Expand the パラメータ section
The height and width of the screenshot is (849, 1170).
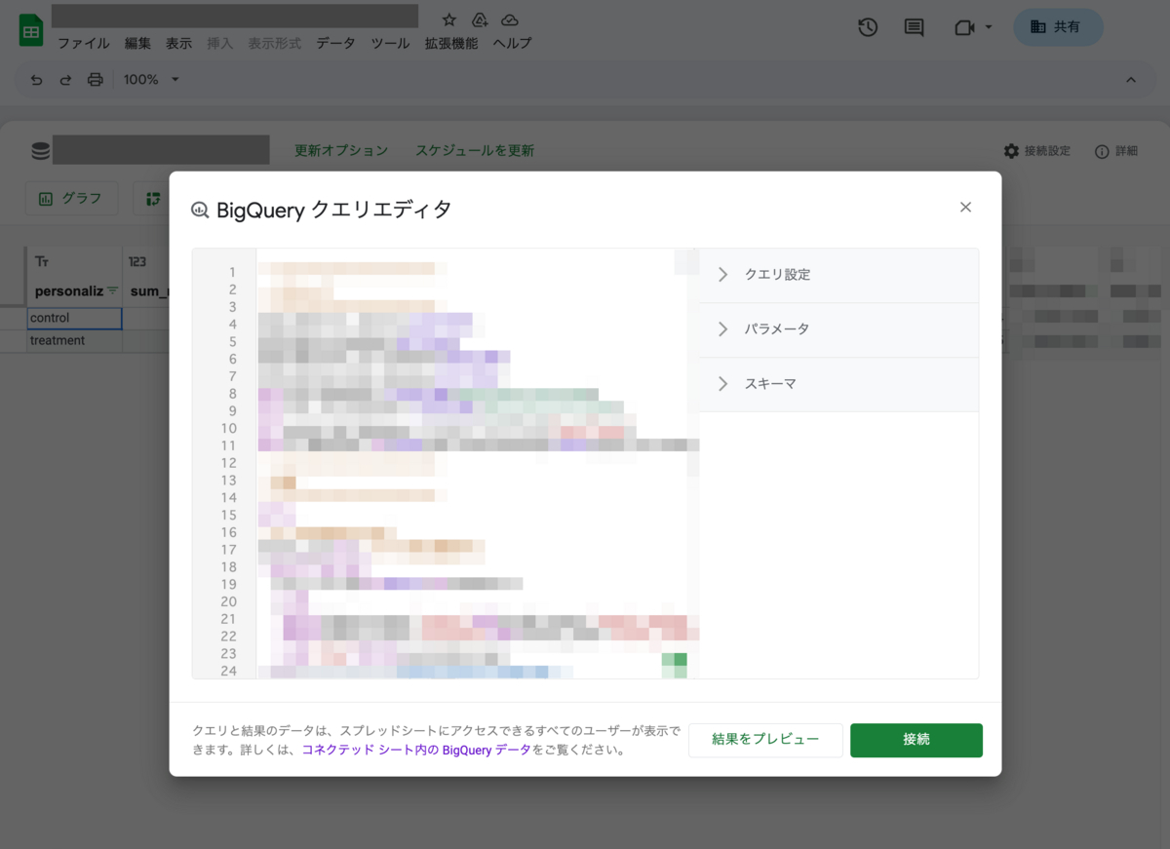click(x=839, y=329)
